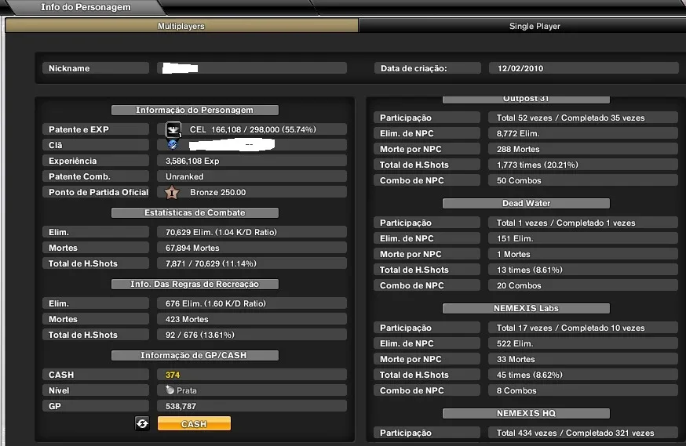Click 13 times (8.61%) value
Image resolution: width=686 pixels, height=446 pixels.
pyautogui.click(x=529, y=270)
